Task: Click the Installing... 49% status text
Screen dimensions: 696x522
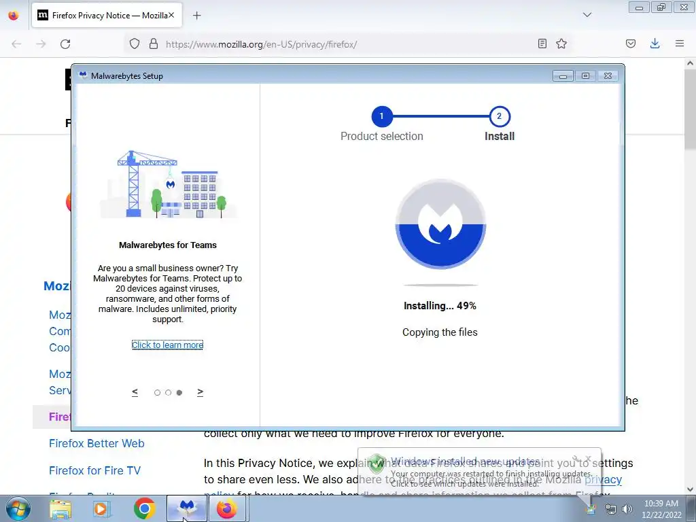Action: click(x=440, y=306)
